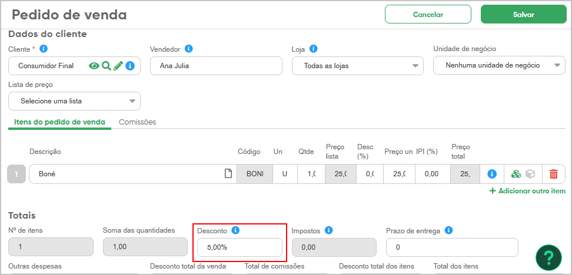572x275 pixels.
Task: Click the Salvar button
Action: pyautogui.click(x=524, y=15)
